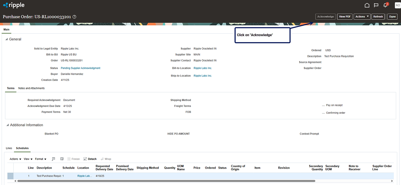This screenshot has width=401, height=185.
Task: Open the Ripple Lab location link in table
Action: tap(84, 176)
